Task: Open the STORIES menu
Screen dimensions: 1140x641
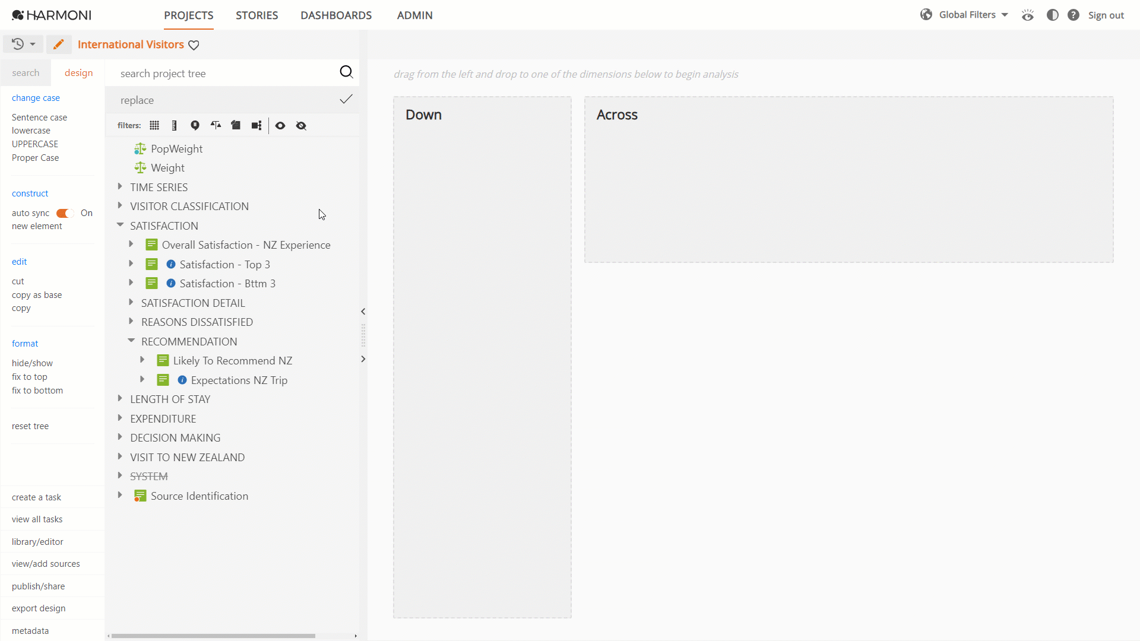Action: click(x=256, y=15)
